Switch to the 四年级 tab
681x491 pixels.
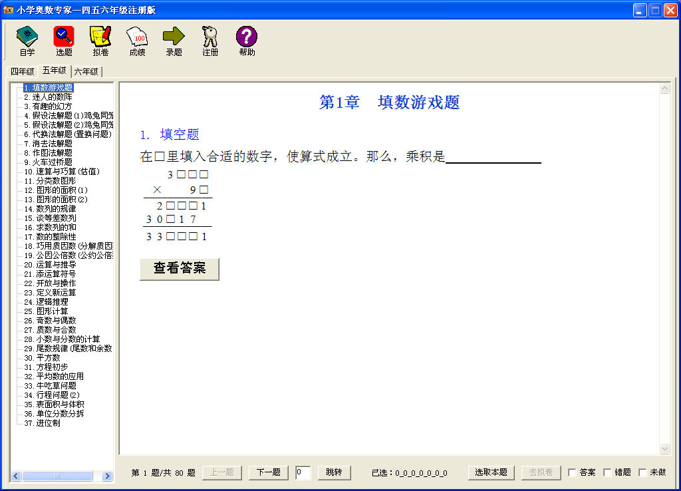22,71
